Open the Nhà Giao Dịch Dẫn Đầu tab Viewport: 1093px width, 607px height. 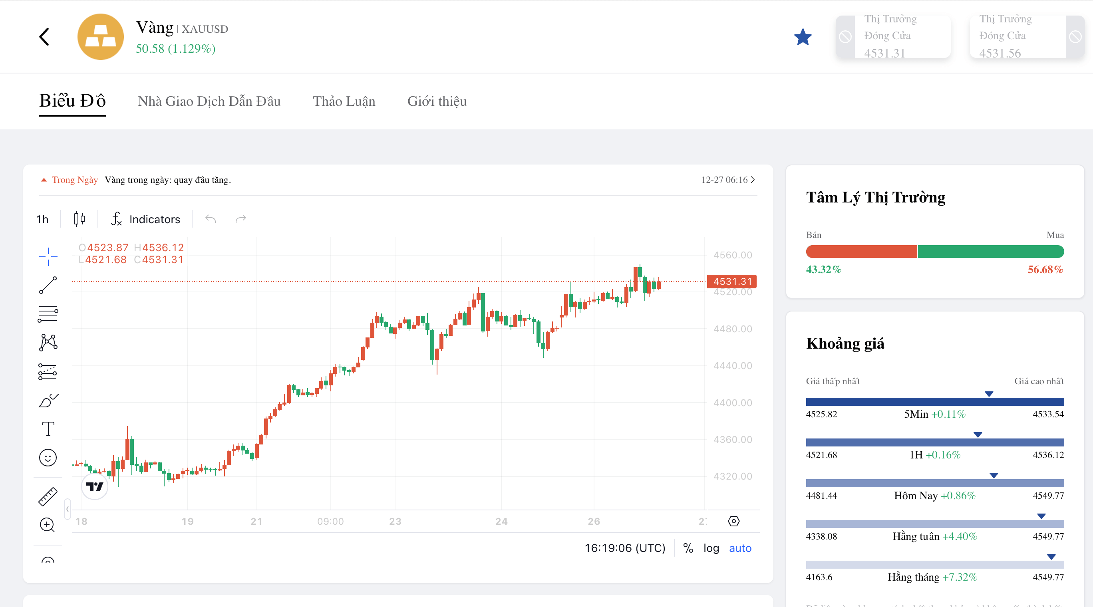click(x=209, y=101)
